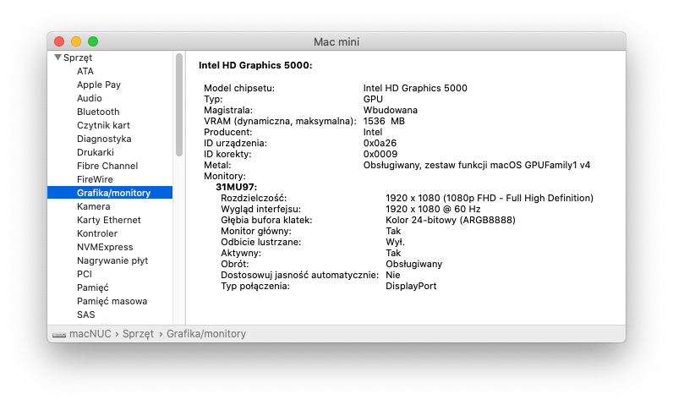The height and width of the screenshot is (405, 673).
Task: Open Karty Ethernet section
Action: [108, 220]
